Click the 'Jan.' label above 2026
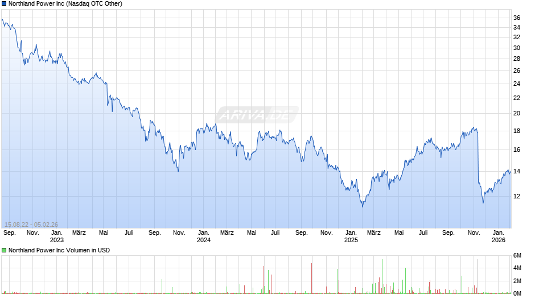This screenshot has height=299, width=535. pyautogui.click(x=499, y=233)
